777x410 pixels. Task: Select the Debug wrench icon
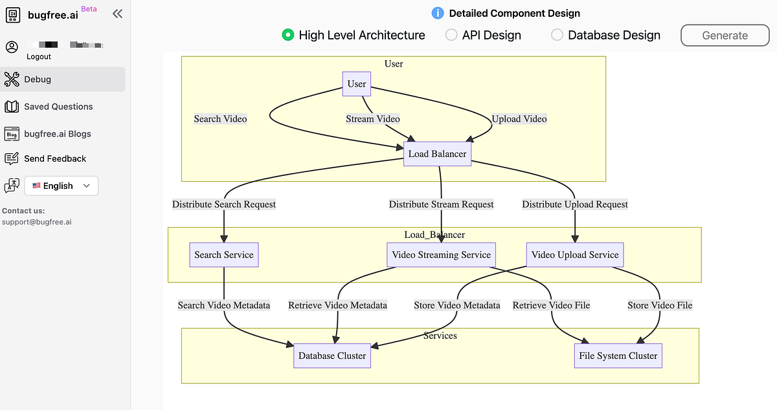point(12,78)
